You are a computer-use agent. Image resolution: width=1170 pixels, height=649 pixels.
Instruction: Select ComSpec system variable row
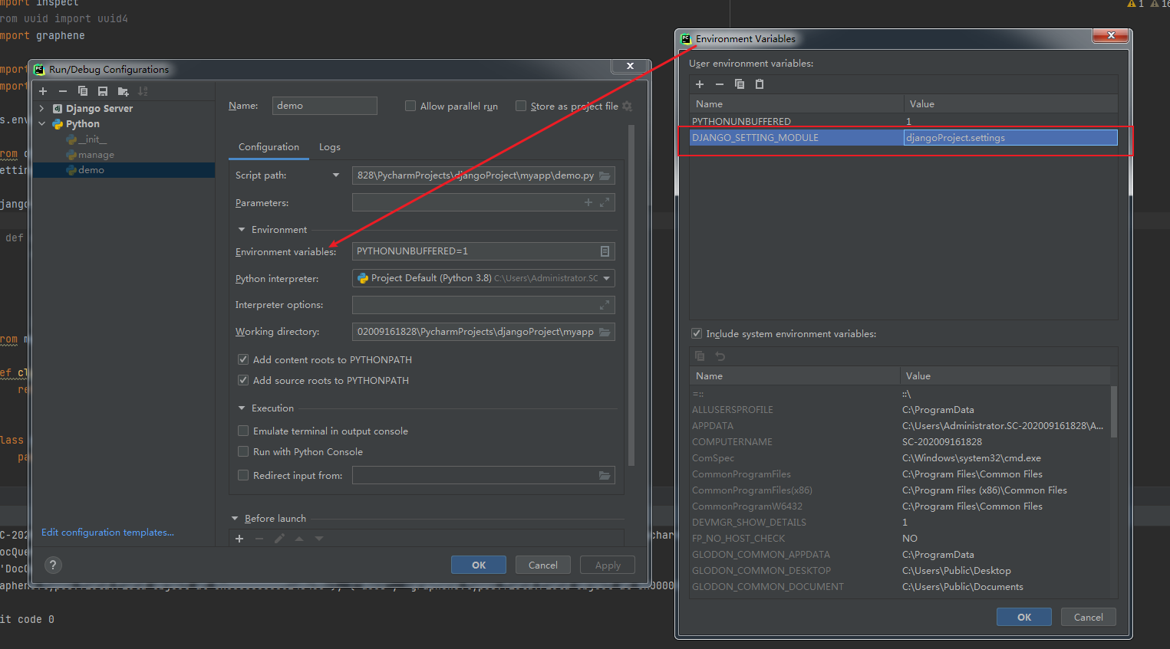(900, 458)
